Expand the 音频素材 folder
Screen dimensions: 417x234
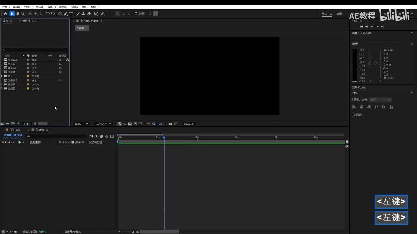(x=2, y=89)
